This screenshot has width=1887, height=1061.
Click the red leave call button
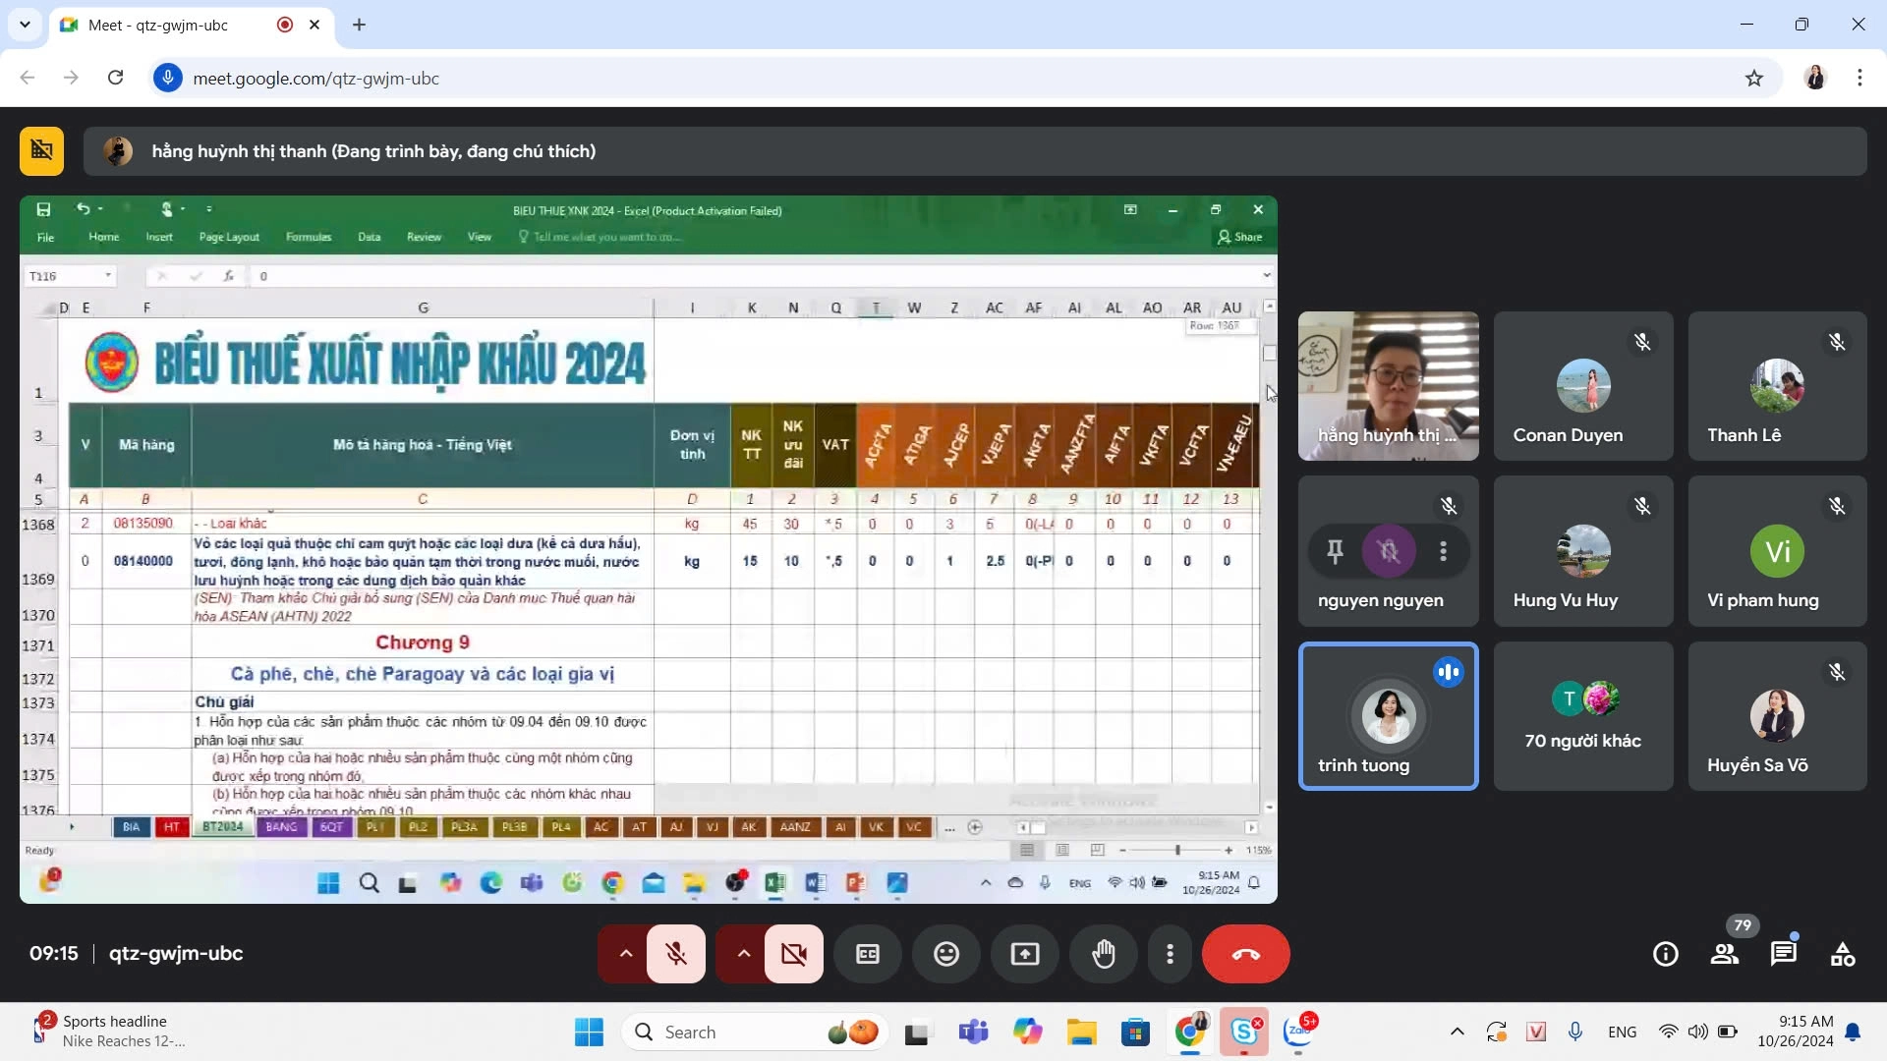pyautogui.click(x=1245, y=954)
